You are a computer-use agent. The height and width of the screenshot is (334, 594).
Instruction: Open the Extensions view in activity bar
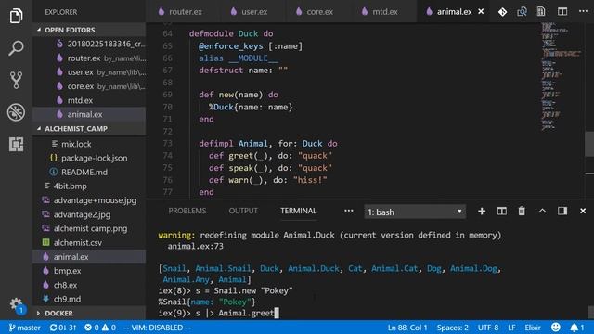16,145
